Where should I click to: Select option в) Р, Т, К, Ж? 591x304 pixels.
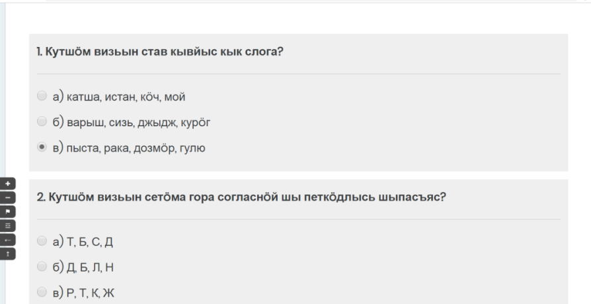(42, 290)
